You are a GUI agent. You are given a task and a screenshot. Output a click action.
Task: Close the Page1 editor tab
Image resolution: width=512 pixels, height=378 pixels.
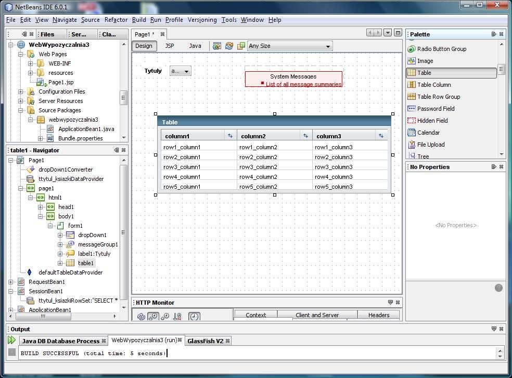[x=162, y=34]
